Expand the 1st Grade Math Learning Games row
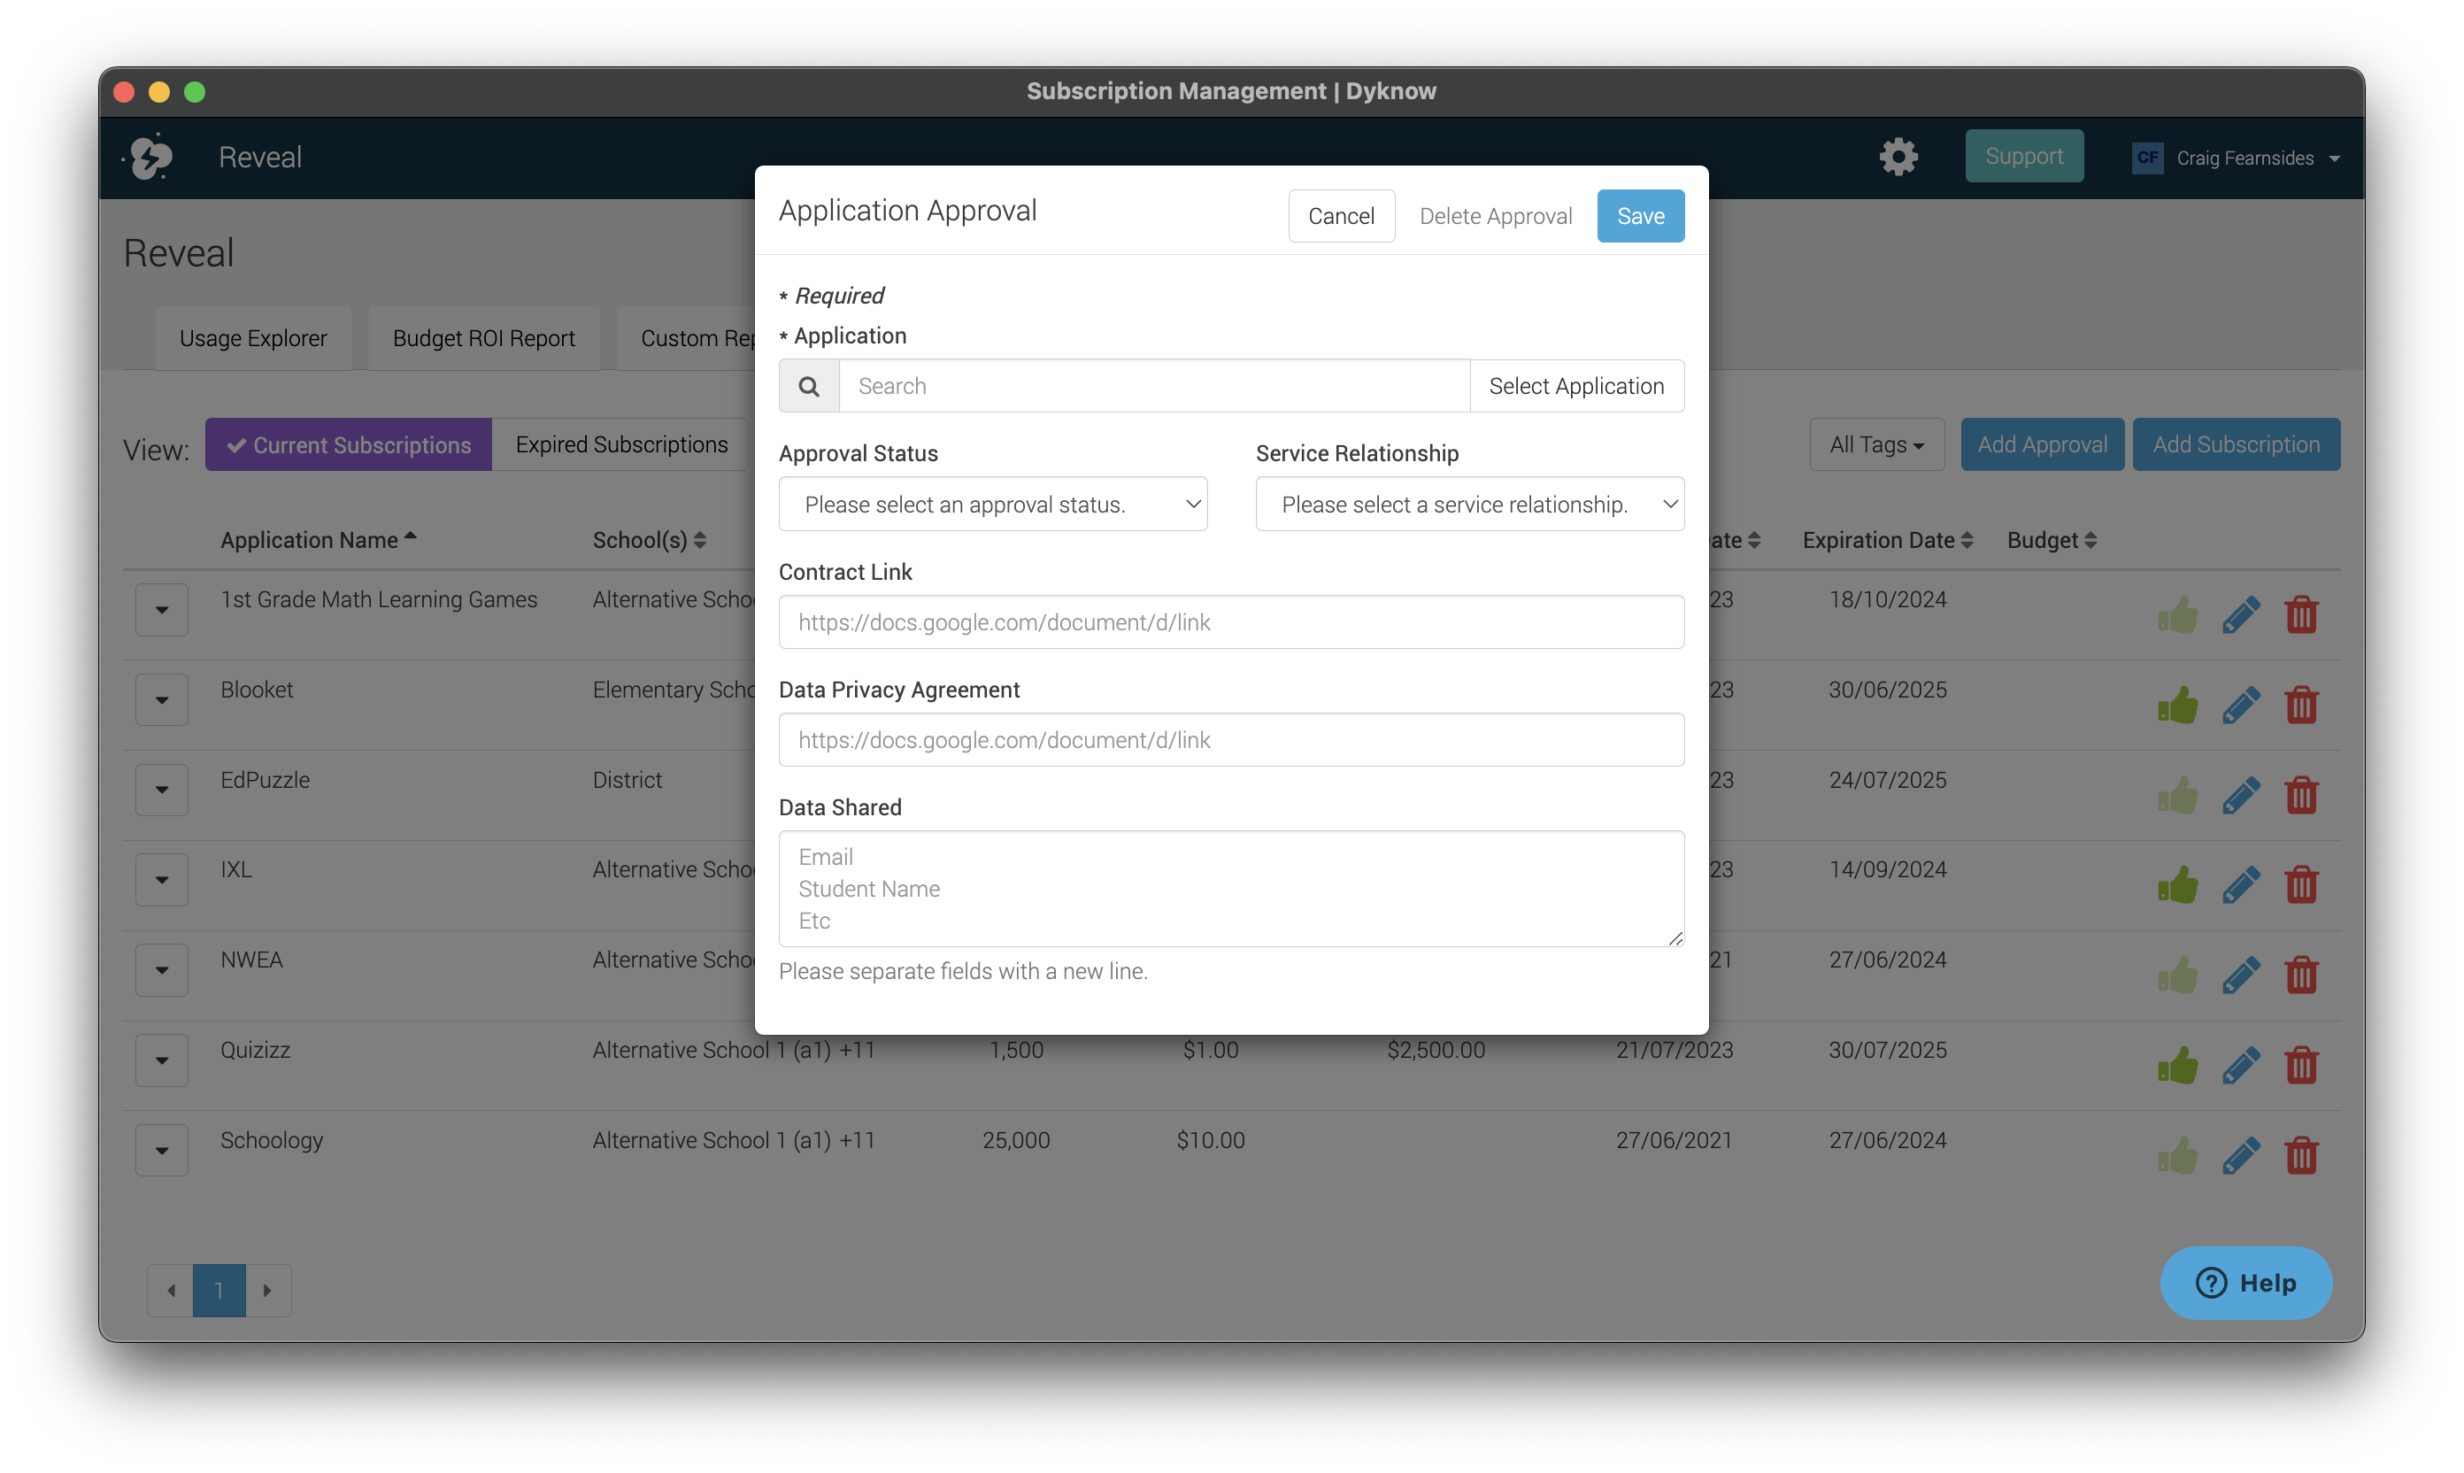Screen dimensions: 2464x1473 (162, 609)
